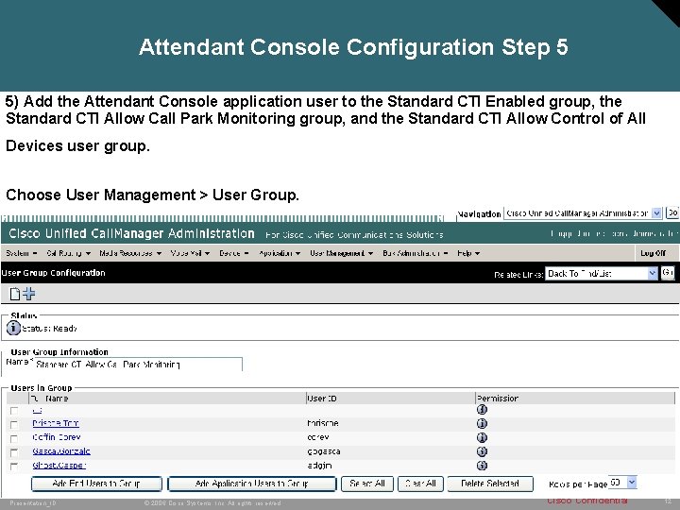The height and width of the screenshot is (510, 680).
Task: Click the Clear All button
Action: [x=420, y=484]
